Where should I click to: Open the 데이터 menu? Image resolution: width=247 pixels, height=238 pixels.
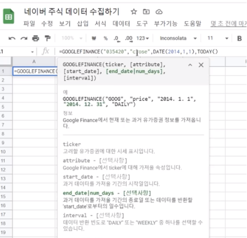click(x=121, y=24)
